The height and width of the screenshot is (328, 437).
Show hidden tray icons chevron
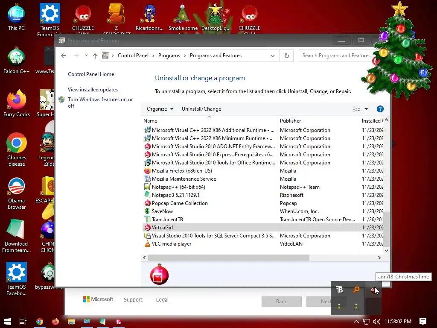[356, 322]
